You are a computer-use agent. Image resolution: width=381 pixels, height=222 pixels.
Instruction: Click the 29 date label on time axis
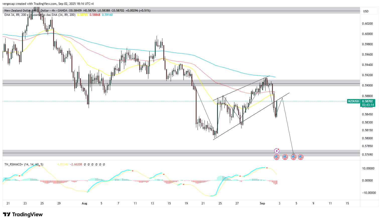point(59,203)
